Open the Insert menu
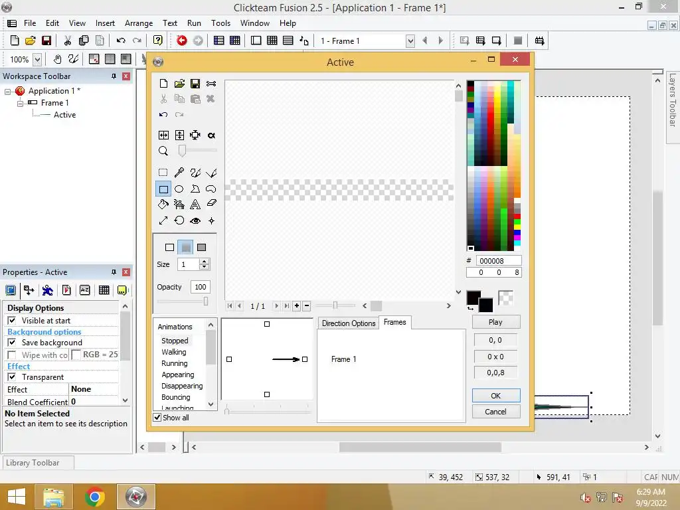The image size is (680, 510). point(105,23)
